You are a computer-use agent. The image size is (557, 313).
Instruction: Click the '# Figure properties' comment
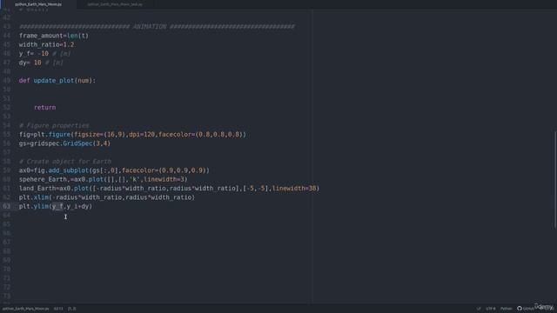click(x=54, y=125)
